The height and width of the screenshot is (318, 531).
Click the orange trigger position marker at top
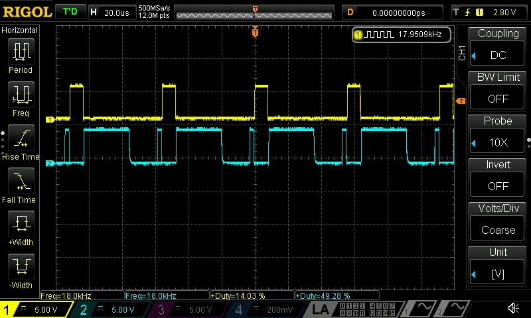coord(255,32)
